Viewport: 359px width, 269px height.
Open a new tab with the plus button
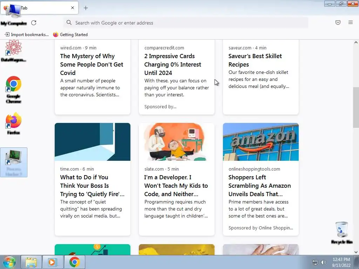point(86,8)
